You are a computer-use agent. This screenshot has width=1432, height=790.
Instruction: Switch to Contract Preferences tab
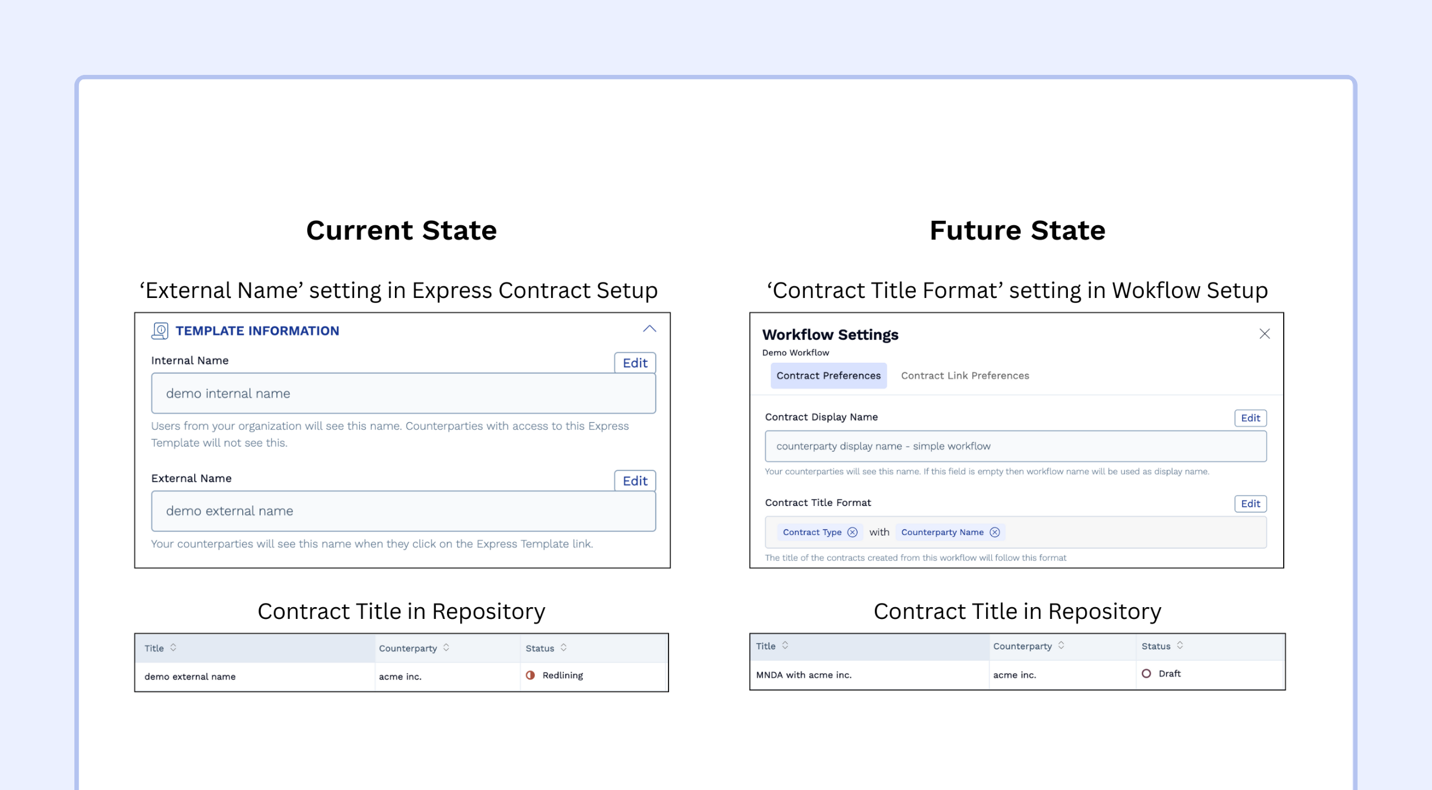828,376
